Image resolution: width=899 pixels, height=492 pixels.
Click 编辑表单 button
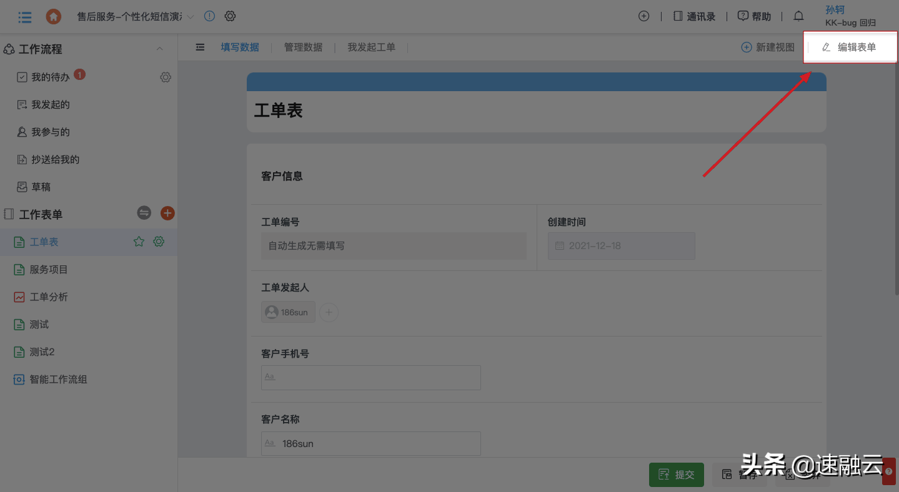coord(850,47)
